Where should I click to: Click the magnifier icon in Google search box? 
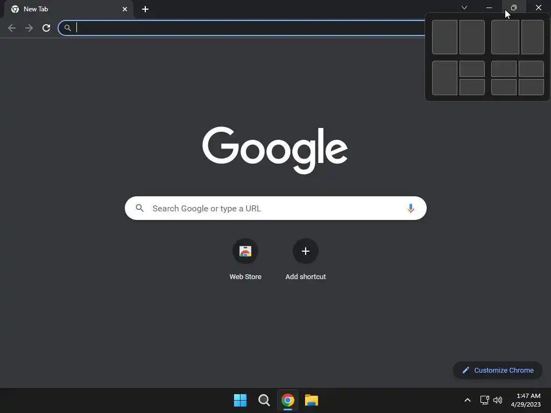[140, 208]
